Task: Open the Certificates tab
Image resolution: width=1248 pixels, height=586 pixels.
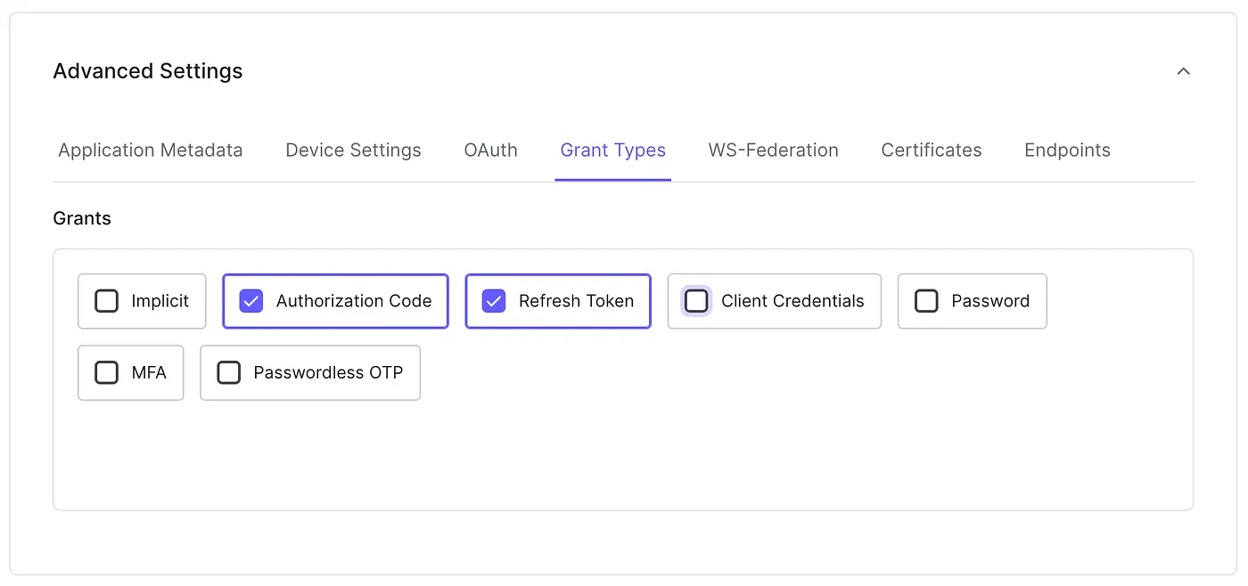Action: coord(931,151)
